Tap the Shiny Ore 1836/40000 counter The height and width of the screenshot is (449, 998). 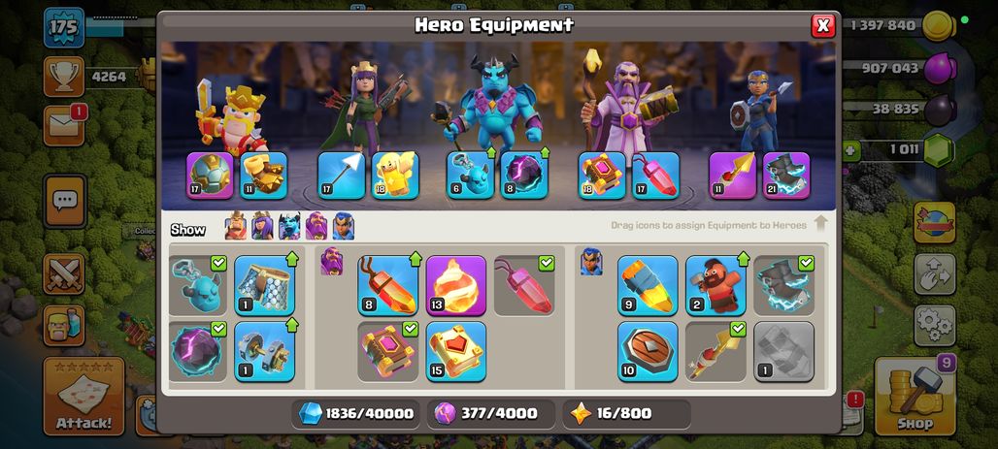355,413
